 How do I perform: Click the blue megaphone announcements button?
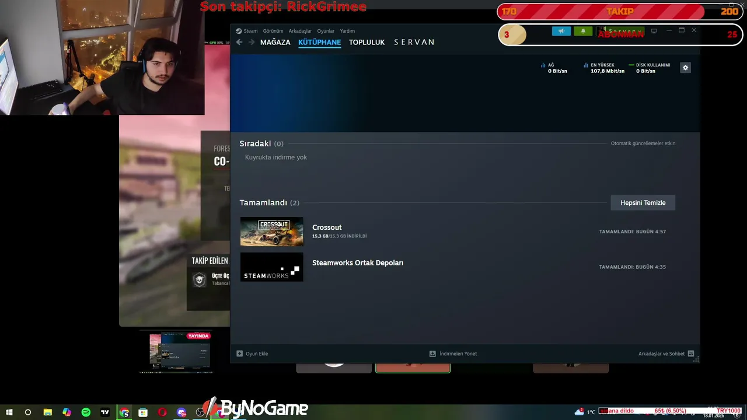click(x=561, y=31)
